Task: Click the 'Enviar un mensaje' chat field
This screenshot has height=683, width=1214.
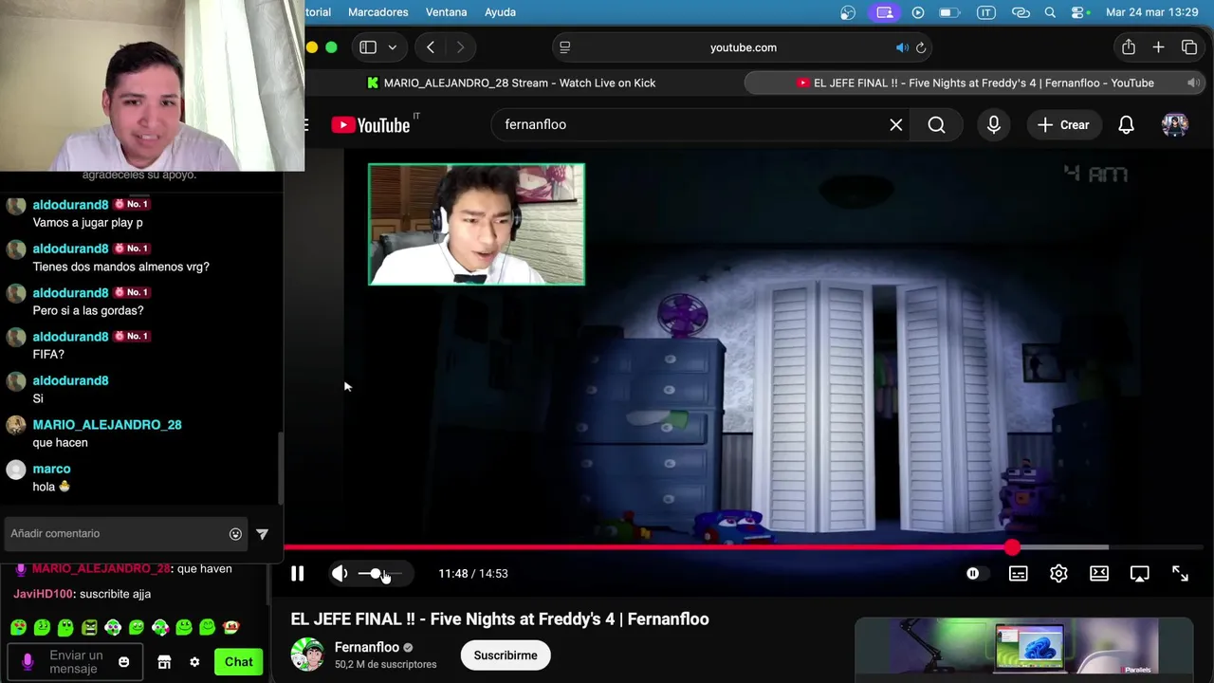Action: (76, 661)
